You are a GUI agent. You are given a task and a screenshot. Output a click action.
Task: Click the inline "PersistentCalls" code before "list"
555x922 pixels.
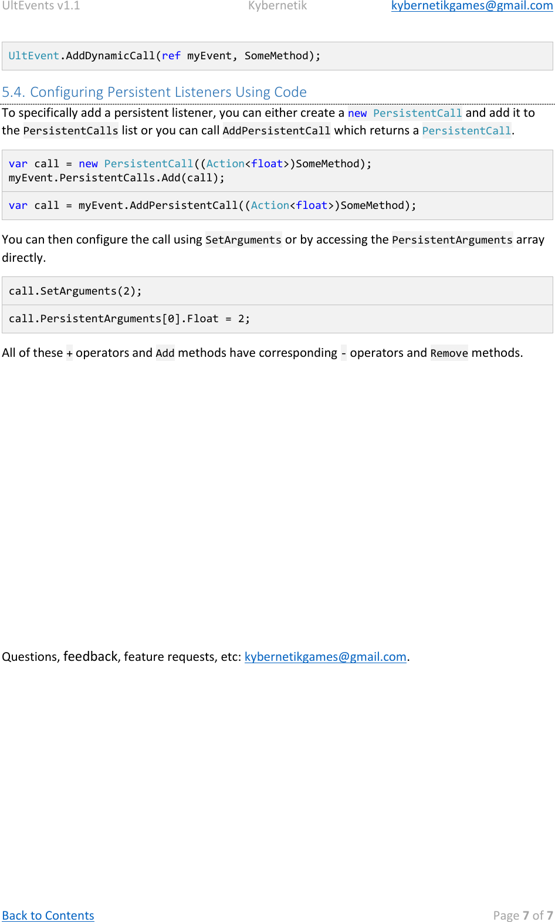[70, 131]
